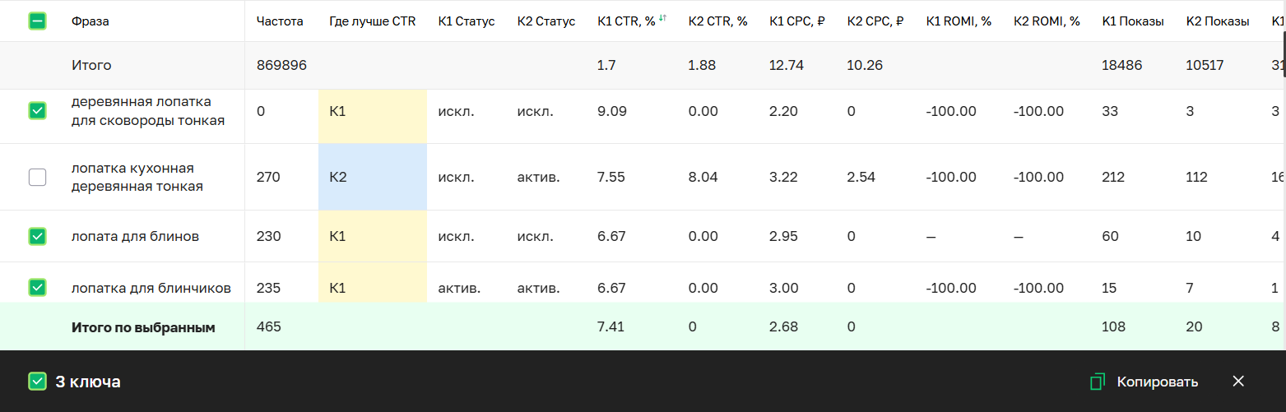Check the row 'лопатка кухонная деревянная тонкая'
This screenshot has width=1286, height=412.
(37, 177)
